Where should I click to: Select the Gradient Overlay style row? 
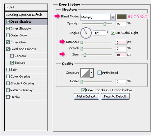26,83
